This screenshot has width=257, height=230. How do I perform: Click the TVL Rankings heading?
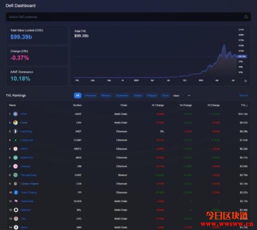point(16,95)
